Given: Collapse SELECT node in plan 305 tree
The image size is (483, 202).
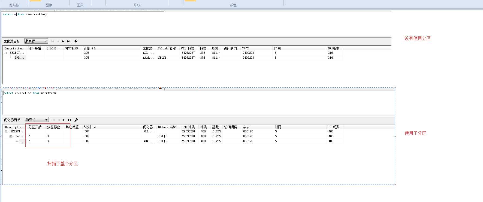Looking at the screenshot, I should [x=5, y=53].
